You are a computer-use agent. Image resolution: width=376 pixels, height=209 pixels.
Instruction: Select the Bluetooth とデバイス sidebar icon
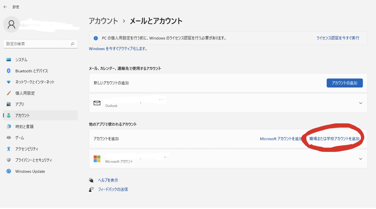tap(9, 71)
